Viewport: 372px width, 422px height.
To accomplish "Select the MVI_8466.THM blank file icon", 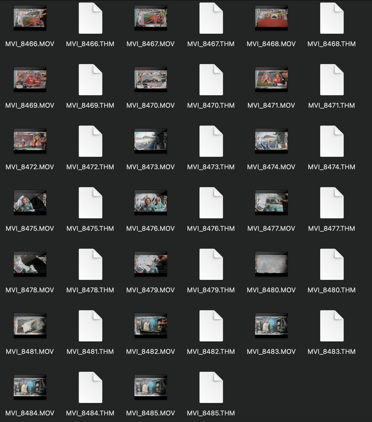I will (x=90, y=18).
